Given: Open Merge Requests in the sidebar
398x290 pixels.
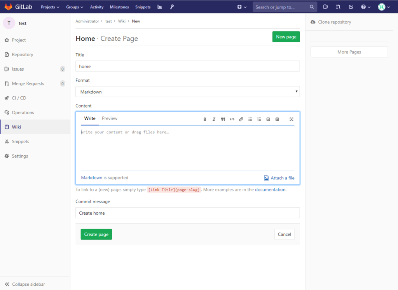Looking at the screenshot, I should [x=35, y=83].
